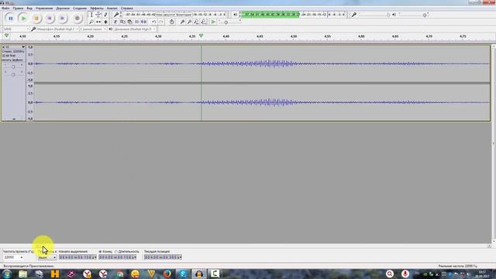Screen dimensions: 496x279
Task: Click the Trim audio icon
Action: point(136,22)
